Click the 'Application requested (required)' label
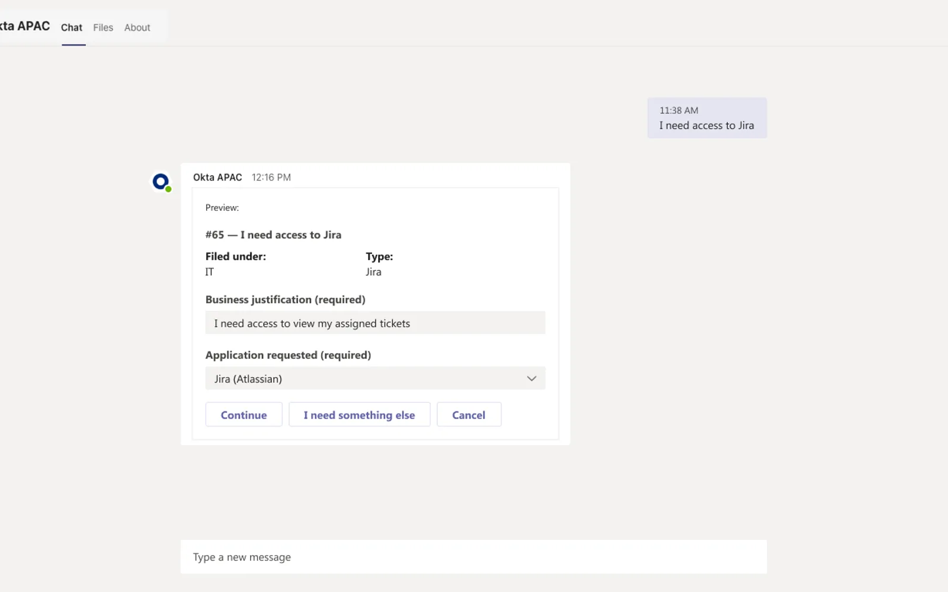Viewport: 948px width, 592px height. point(288,355)
